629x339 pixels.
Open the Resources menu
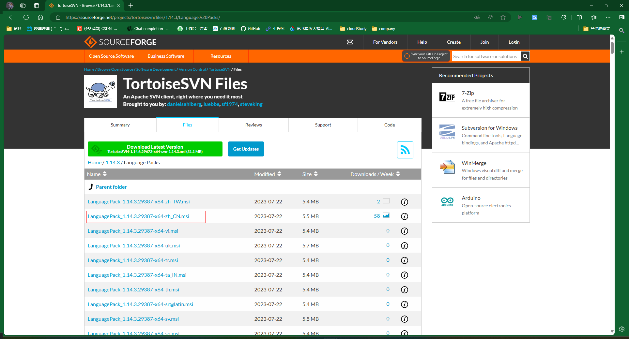221,56
